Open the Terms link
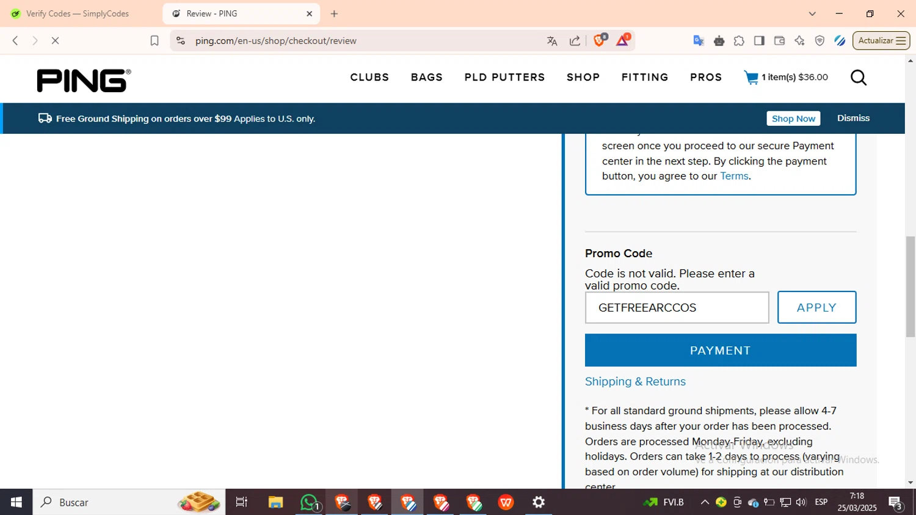The image size is (916, 515). pyautogui.click(x=734, y=176)
